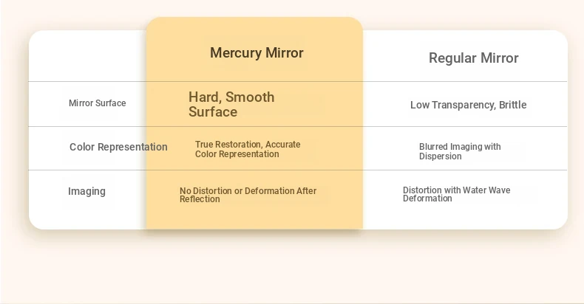Viewport: 584px width, 304px height.
Task: Select the Imaging row label
Action: (86, 191)
